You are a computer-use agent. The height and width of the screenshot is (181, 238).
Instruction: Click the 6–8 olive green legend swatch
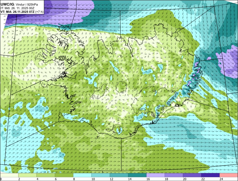tap(64, 175)
